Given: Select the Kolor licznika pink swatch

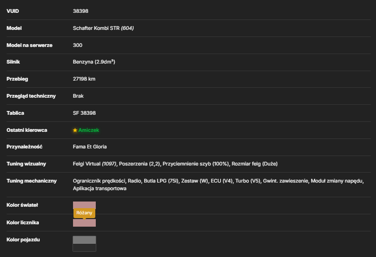Looking at the screenshot, I should coord(84,223).
